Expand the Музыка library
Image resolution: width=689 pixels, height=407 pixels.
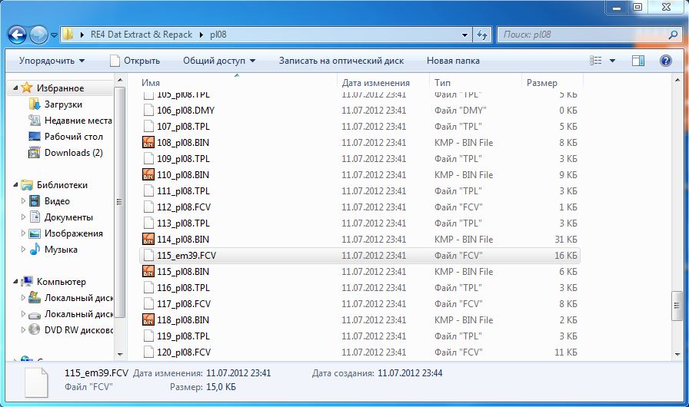tap(23, 249)
